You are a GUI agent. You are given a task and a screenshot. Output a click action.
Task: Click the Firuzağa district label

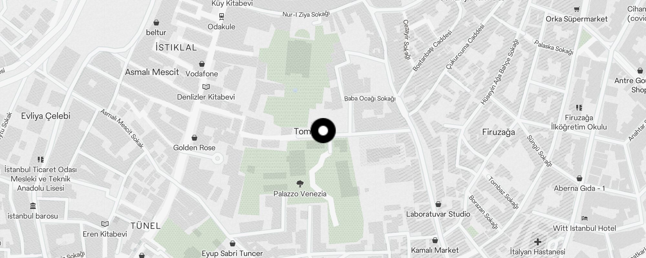(498, 132)
